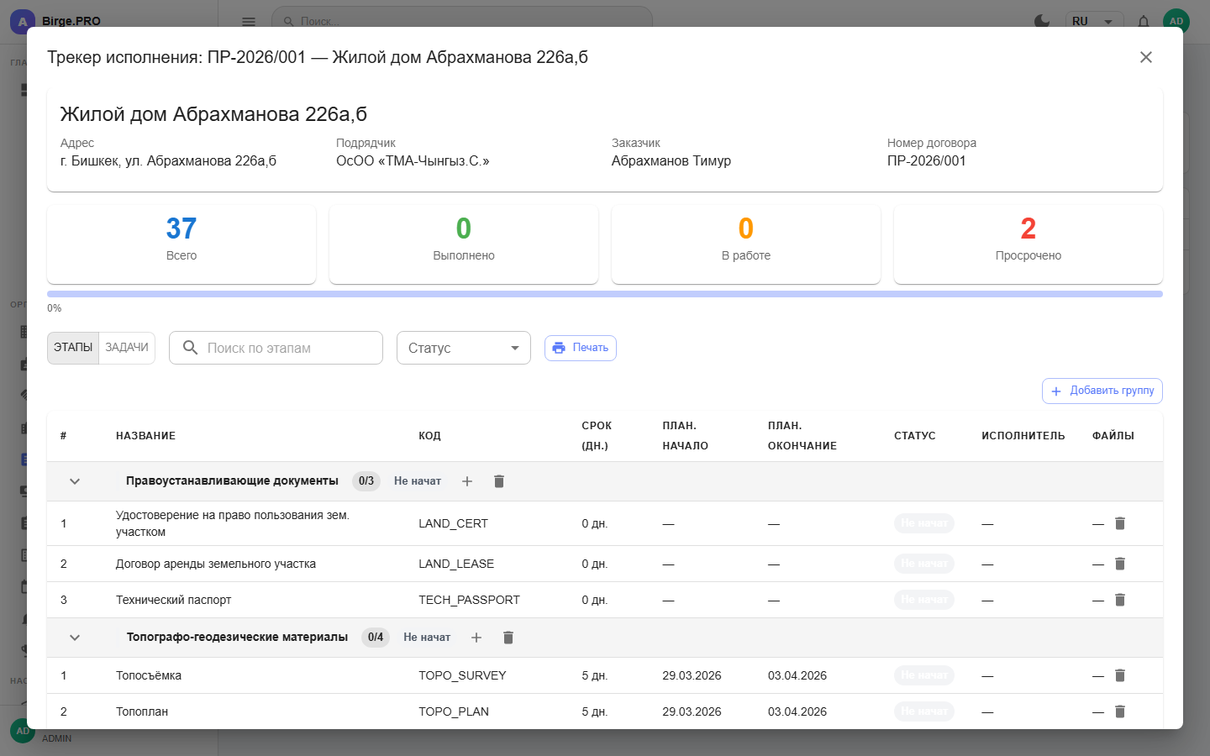Switch to the ЭТАПЫ view
The image size is (1210, 756).
coord(73,348)
